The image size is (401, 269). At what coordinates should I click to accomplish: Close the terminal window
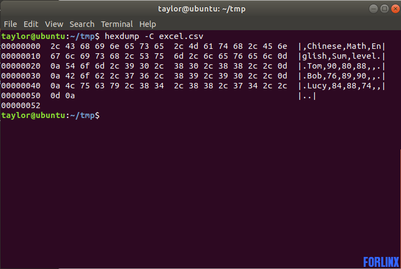point(396,9)
